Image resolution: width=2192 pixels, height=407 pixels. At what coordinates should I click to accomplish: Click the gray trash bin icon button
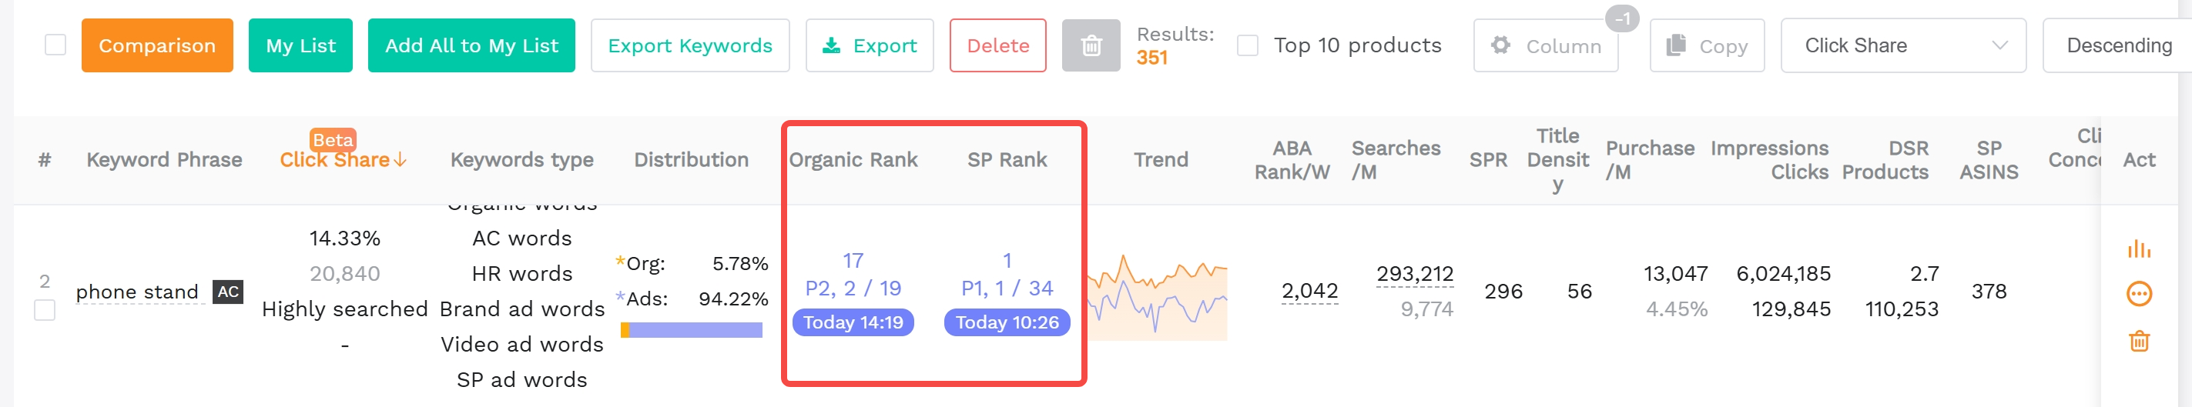pyautogui.click(x=1090, y=45)
